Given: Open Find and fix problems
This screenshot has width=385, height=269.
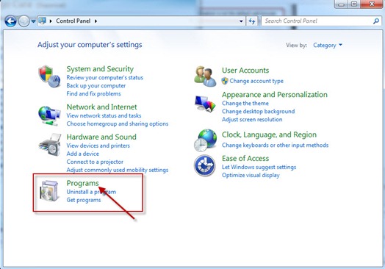Looking at the screenshot, I should (93, 94).
